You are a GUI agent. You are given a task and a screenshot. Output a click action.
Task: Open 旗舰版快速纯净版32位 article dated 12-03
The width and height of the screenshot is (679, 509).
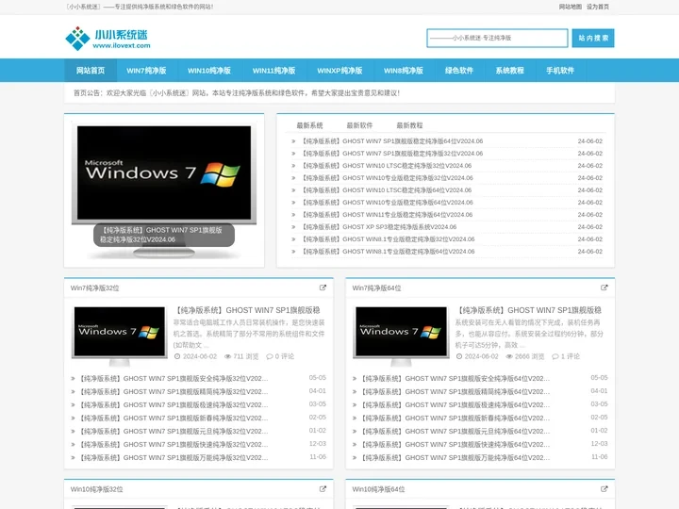coord(174,445)
